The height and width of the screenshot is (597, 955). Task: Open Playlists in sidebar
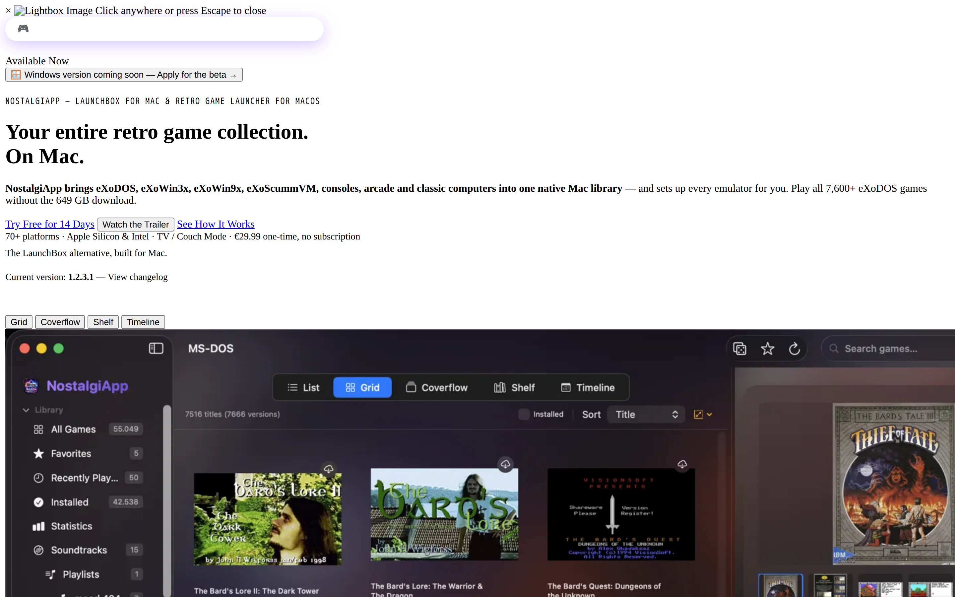point(94,574)
